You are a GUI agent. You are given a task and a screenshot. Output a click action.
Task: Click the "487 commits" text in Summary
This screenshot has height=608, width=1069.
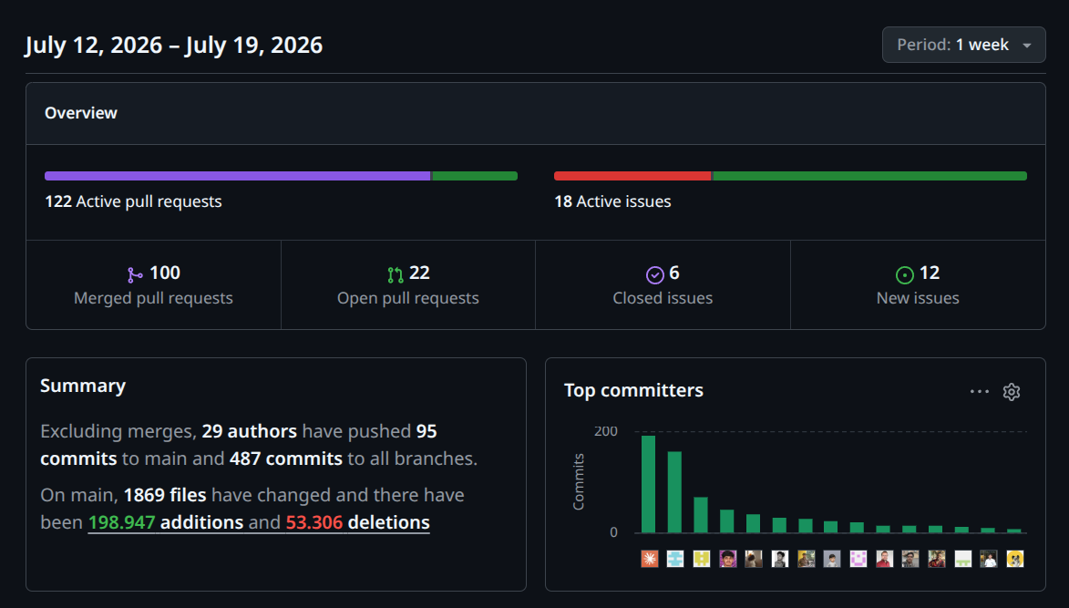pos(286,459)
